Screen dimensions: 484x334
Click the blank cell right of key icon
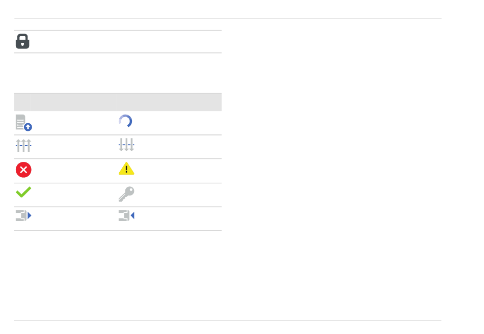179,195
